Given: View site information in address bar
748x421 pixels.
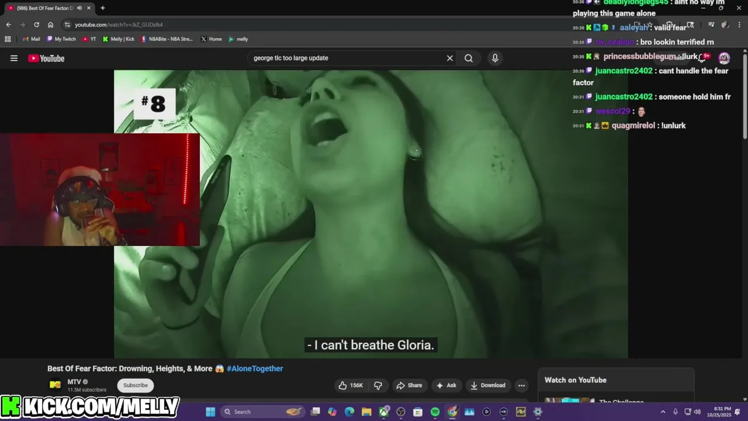Looking at the screenshot, I should (67, 25).
